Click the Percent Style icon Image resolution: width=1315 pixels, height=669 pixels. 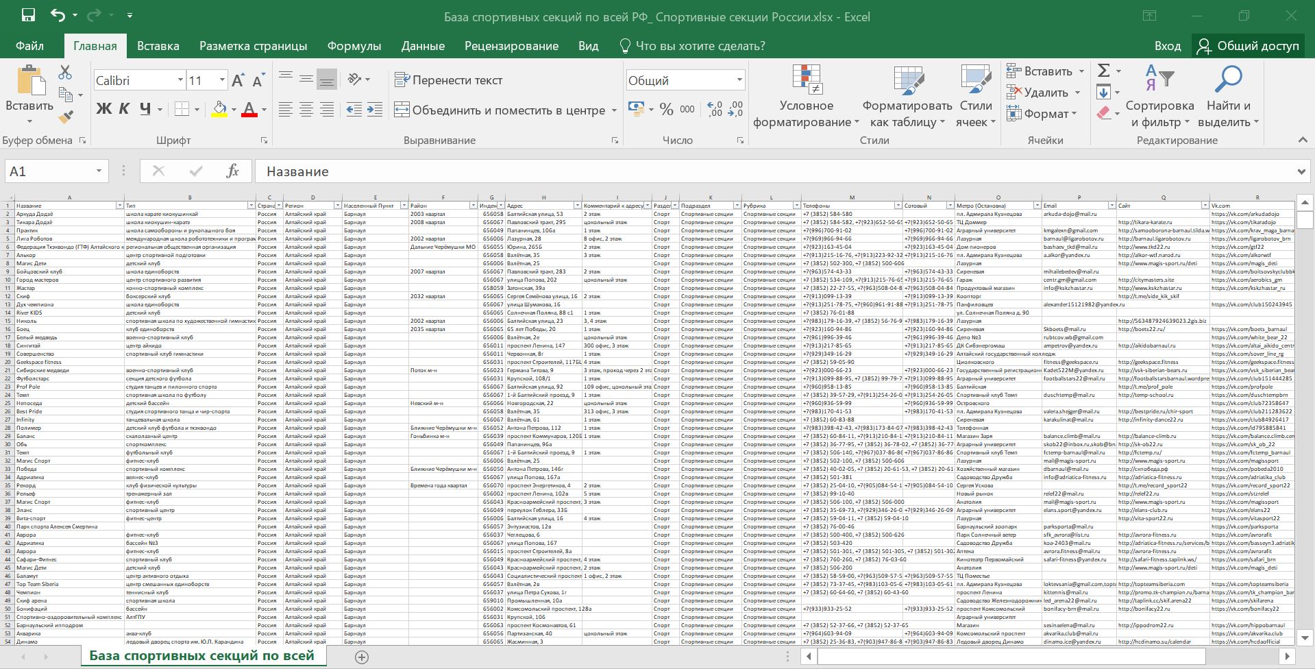[x=666, y=110]
